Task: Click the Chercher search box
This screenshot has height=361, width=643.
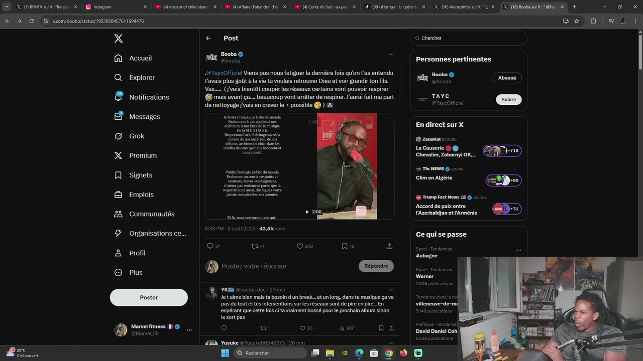Action: pyautogui.click(x=469, y=38)
